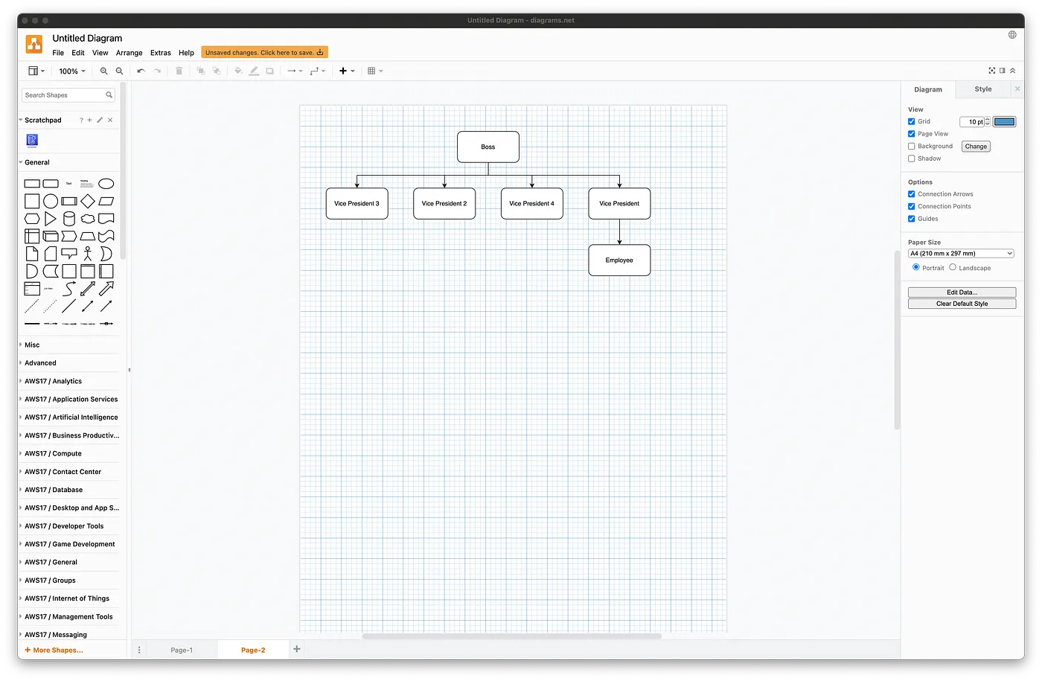The height and width of the screenshot is (681, 1042).
Task: Click the Delete icon in the toolbar
Action: pos(179,71)
